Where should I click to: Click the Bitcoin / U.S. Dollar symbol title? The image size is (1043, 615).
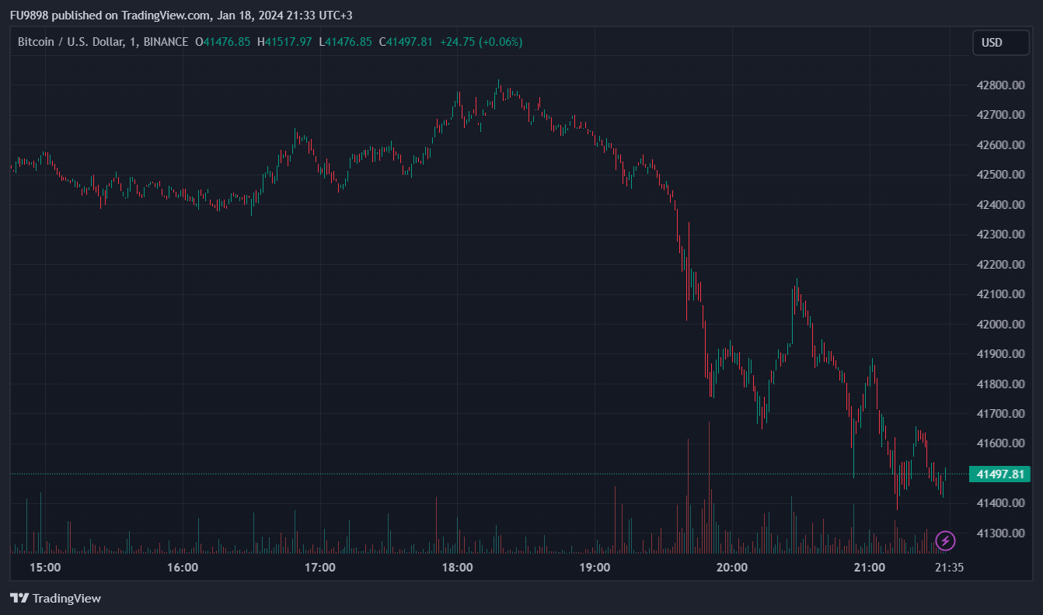(x=68, y=42)
